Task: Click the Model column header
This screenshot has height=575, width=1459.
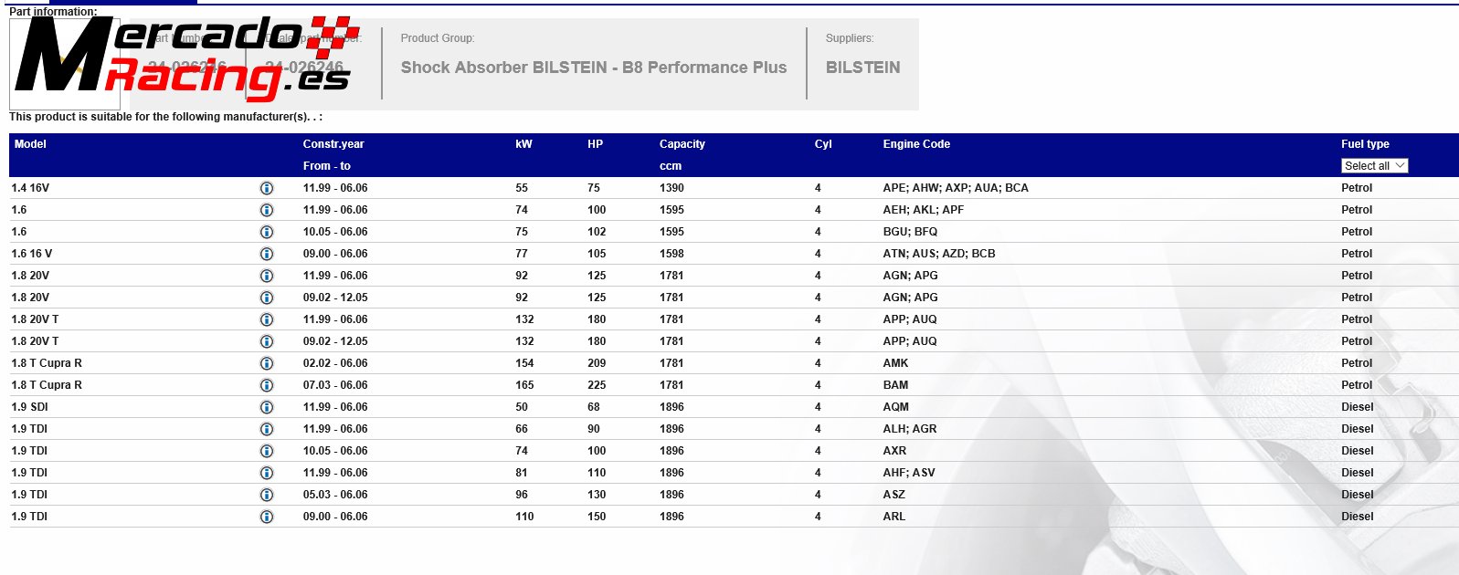Action: [30, 144]
